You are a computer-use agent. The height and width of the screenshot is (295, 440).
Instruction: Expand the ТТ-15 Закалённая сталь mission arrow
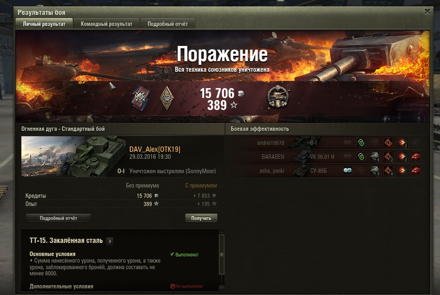point(110,241)
